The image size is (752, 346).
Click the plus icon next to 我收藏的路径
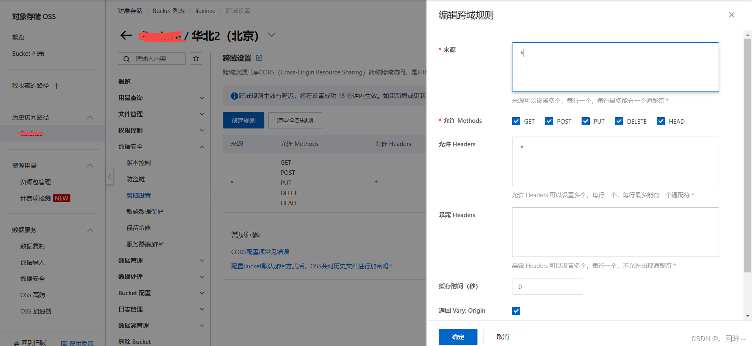click(x=57, y=86)
